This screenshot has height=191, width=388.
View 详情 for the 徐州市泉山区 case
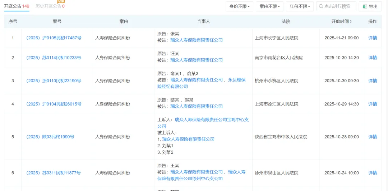point(373,173)
